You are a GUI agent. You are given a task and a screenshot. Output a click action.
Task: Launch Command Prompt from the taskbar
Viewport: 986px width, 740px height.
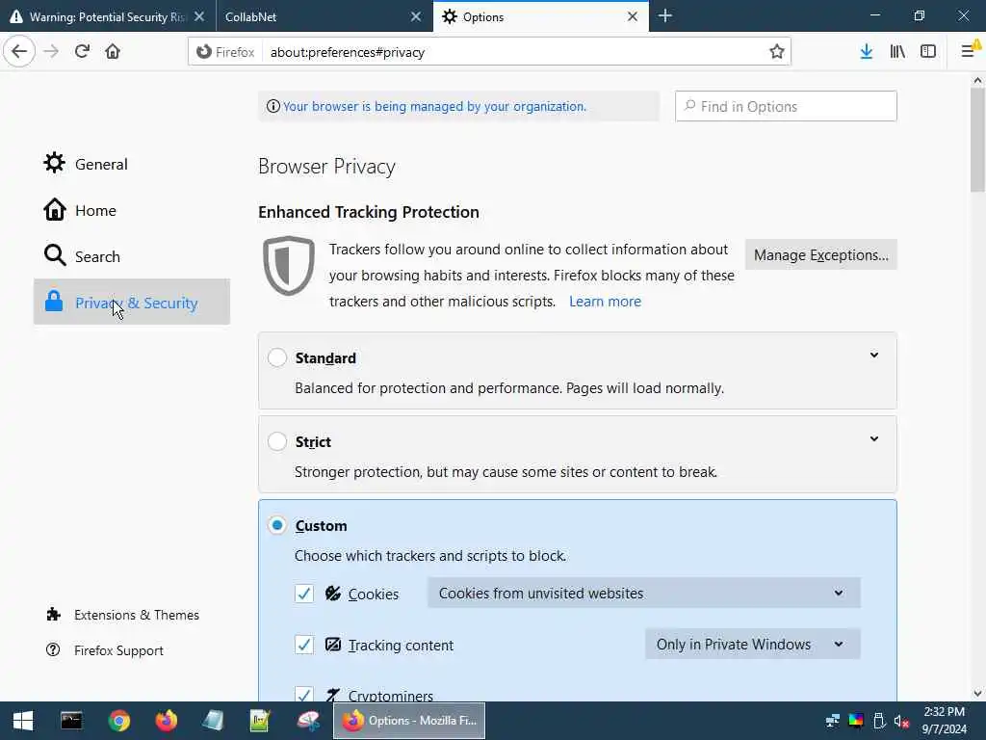[x=71, y=721]
